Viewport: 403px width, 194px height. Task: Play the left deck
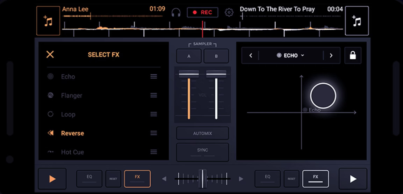[52, 179]
